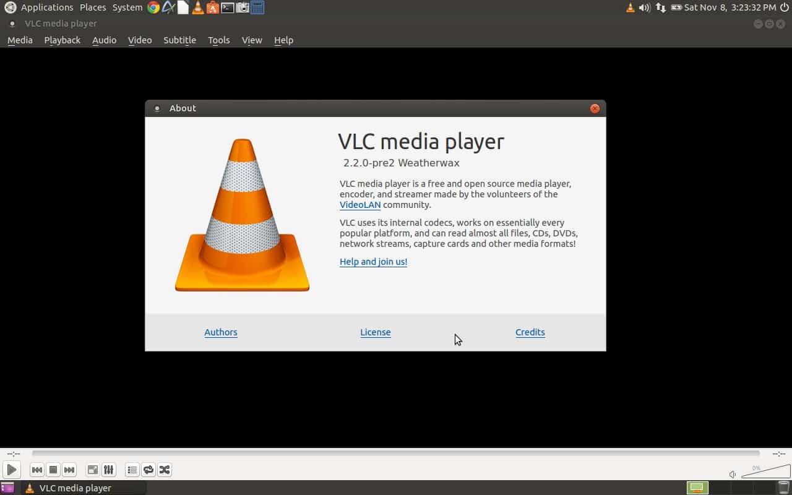Toggle loop repeat mode
Screen dimensions: 792x495
coord(148,470)
